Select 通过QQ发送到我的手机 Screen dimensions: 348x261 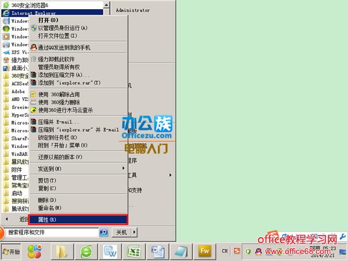[x=78, y=48]
